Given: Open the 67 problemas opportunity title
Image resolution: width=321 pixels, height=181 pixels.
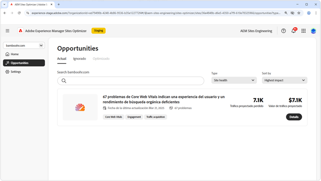Looking at the screenshot, I should 164,99.
